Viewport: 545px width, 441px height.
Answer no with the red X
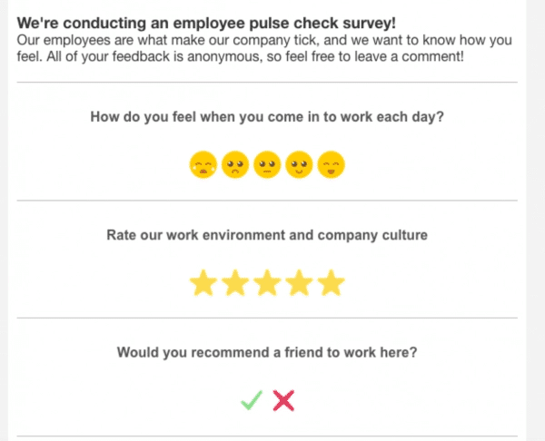[x=283, y=400]
